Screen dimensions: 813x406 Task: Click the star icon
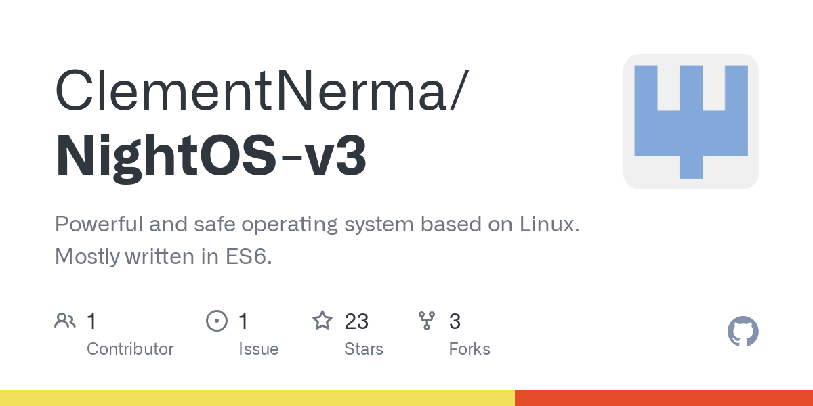pyautogui.click(x=322, y=321)
